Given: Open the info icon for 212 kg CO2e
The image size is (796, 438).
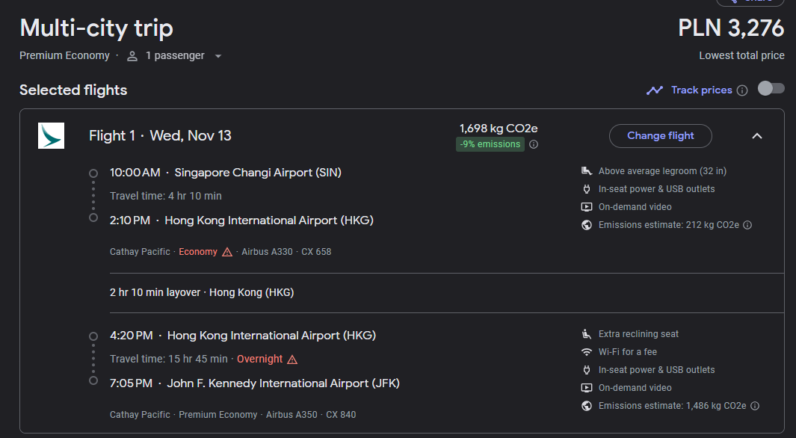Looking at the screenshot, I should pos(747,225).
